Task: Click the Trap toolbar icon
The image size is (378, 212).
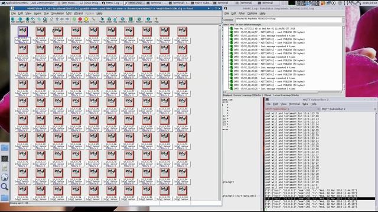Action: pos(115,20)
